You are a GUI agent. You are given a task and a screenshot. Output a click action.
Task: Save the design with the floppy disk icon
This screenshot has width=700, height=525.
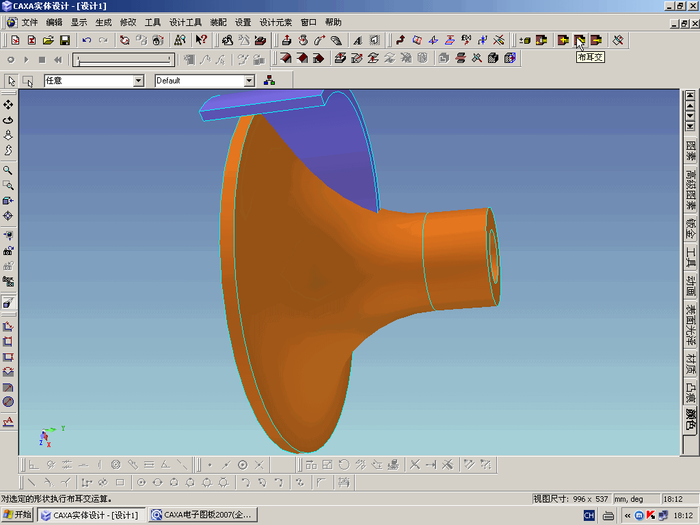pos(65,40)
